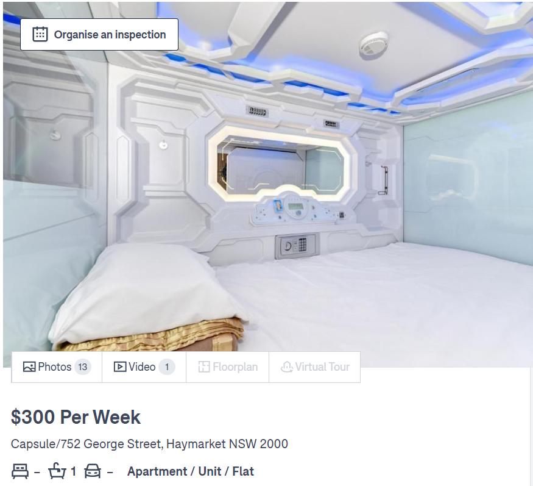Click the virtual tour 360 icon
Viewport: 533px width, 486px height.
pyautogui.click(x=287, y=367)
